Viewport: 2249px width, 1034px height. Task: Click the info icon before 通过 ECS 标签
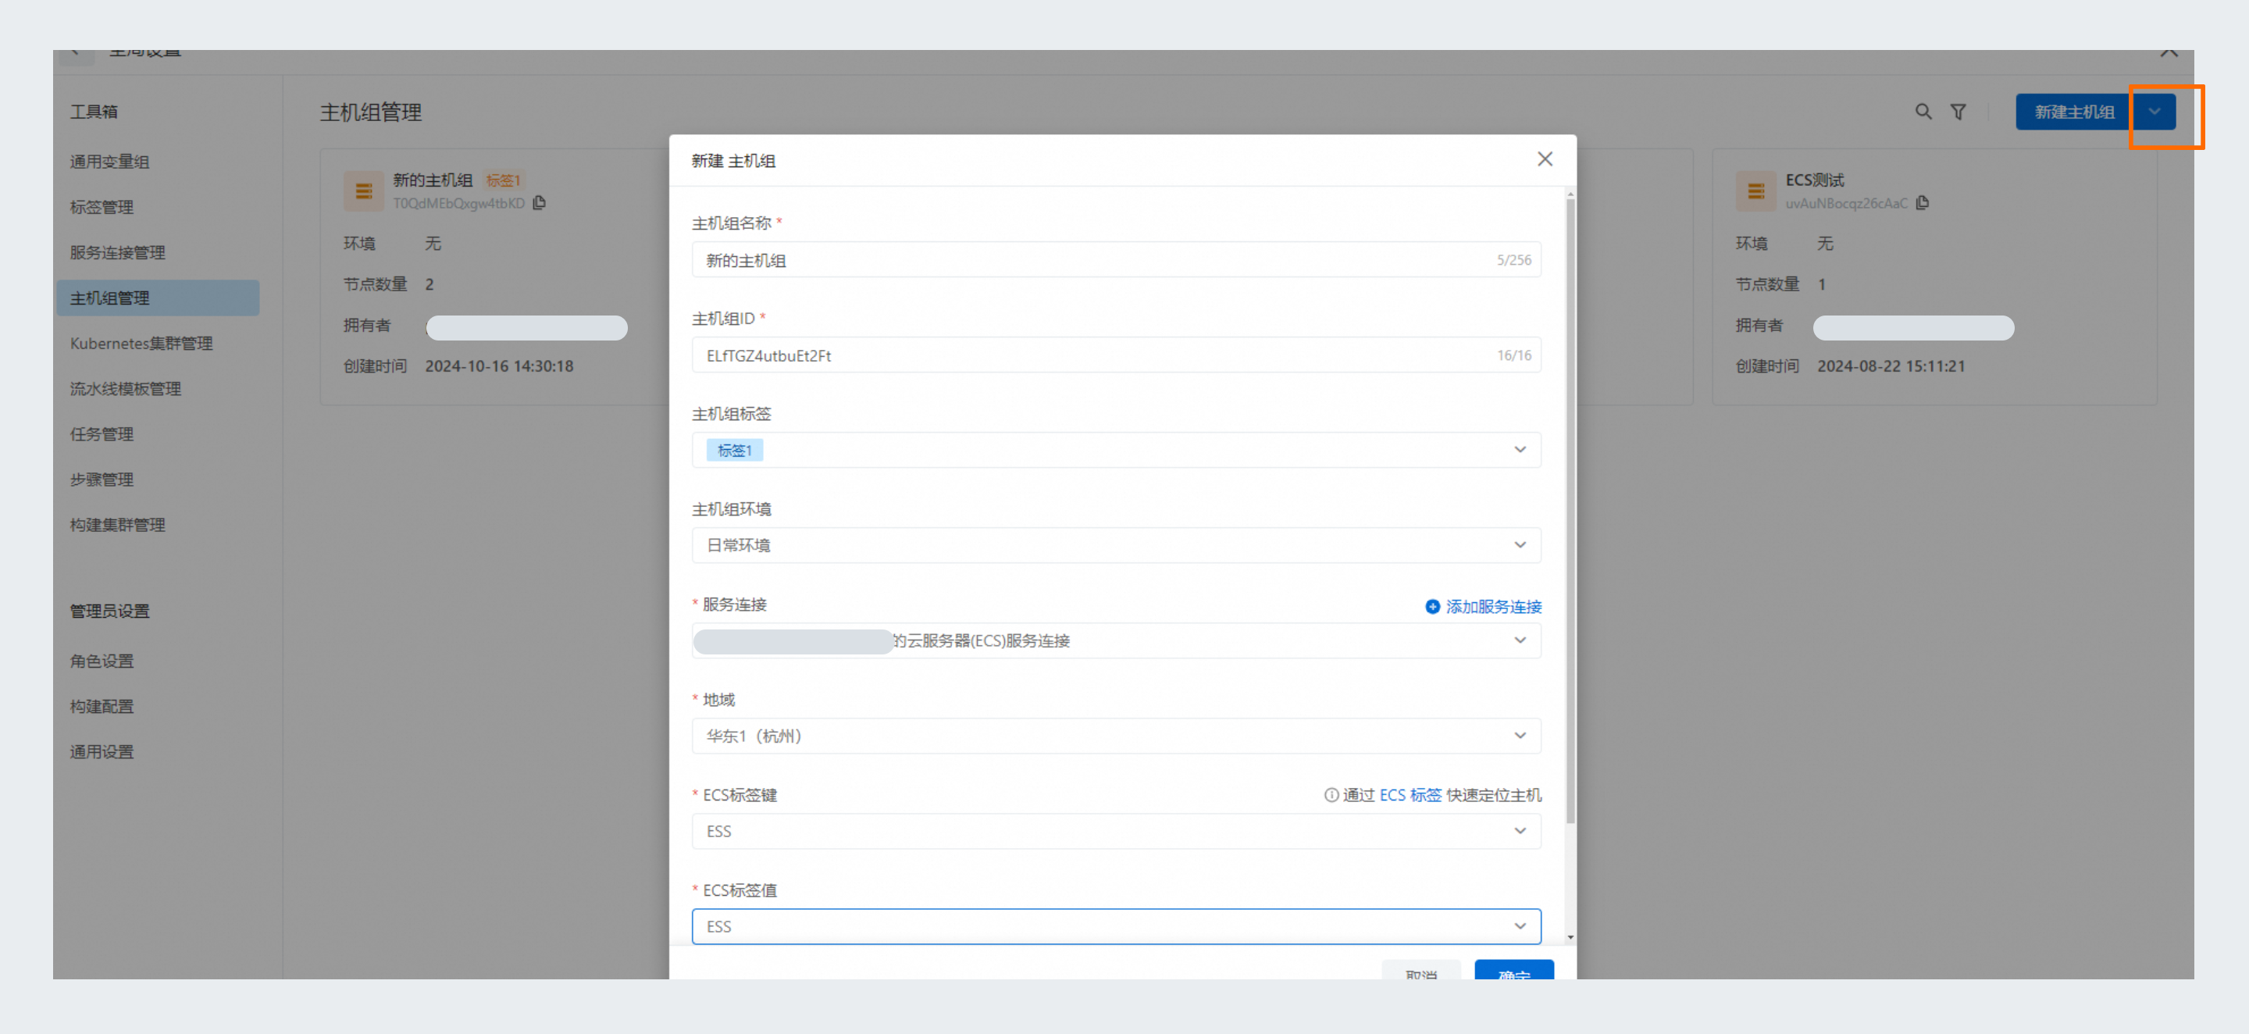[1331, 795]
